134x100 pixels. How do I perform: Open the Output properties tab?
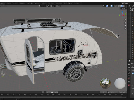pos(129,70)
